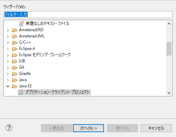Expand the EJB category
Viewport: 176px width, 137px height.
pyautogui.click(x=8, y=61)
